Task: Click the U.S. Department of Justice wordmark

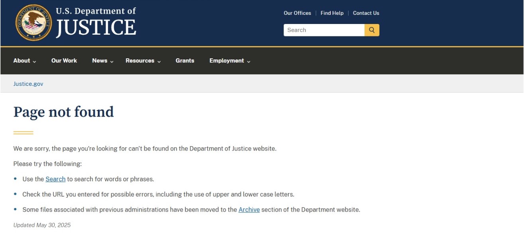Action: tap(96, 23)
